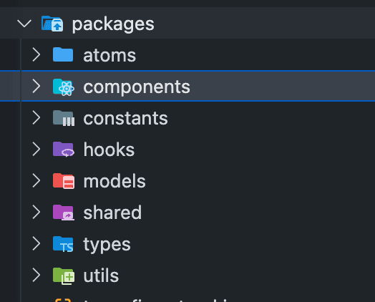Click the JSON file icon at the bottom

[63, 300]
